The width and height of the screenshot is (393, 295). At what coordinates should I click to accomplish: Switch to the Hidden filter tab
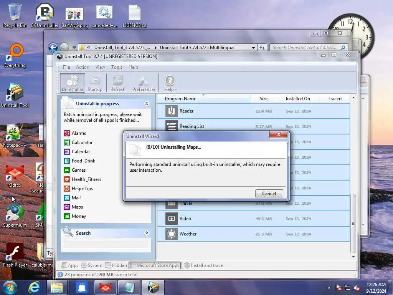[116, 265]
